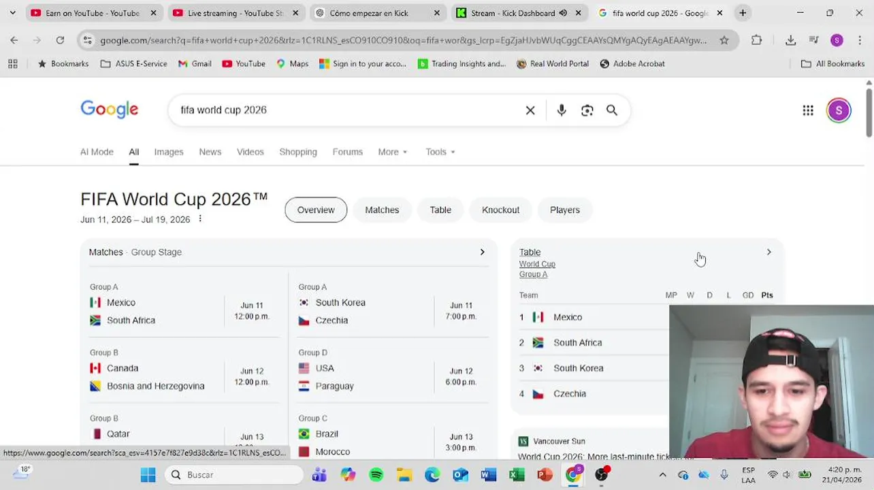Expand the More search filters dropdown
The width and height of the screenshot is (874, 490).
tap(393, 152)
